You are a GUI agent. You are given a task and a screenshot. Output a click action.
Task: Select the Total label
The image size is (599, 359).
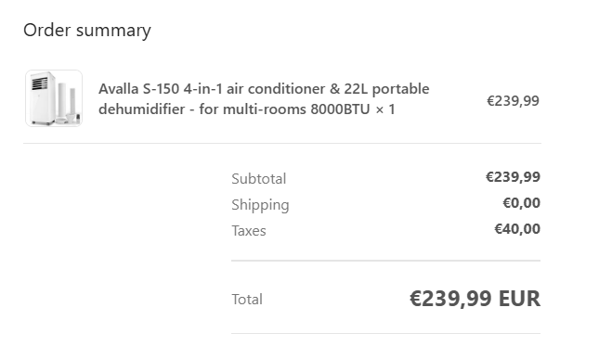tap(247, 300)
